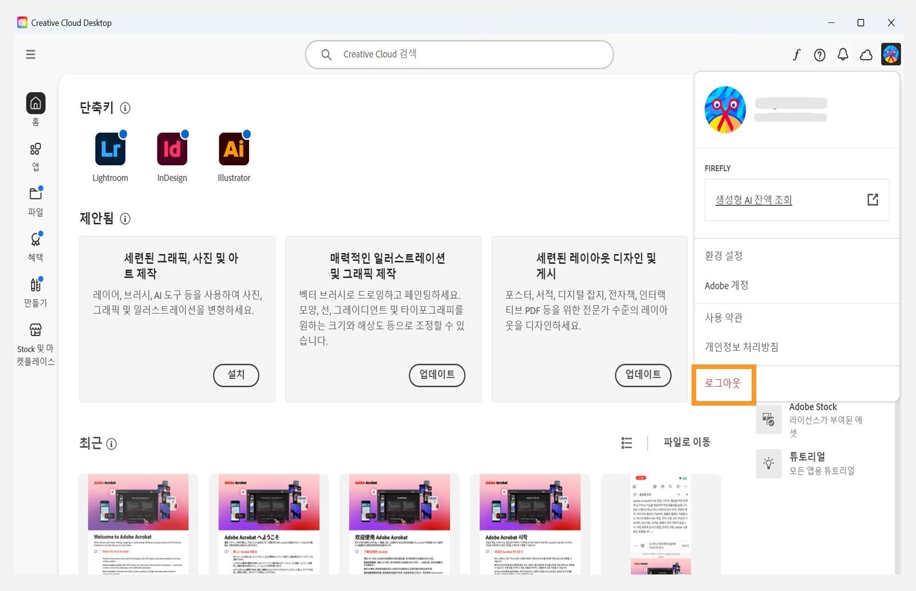Open 欢迎使用 Adobe Acrobat thumbnail

click(x=399, y=524)
